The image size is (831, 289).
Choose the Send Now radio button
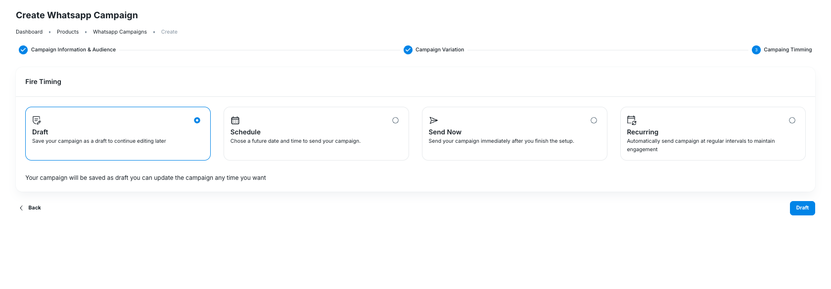[594, 120]
